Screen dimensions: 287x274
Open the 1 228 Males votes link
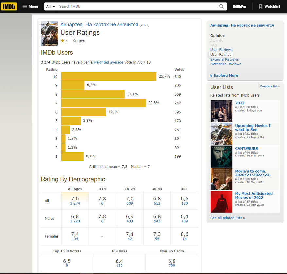[75, 221]
